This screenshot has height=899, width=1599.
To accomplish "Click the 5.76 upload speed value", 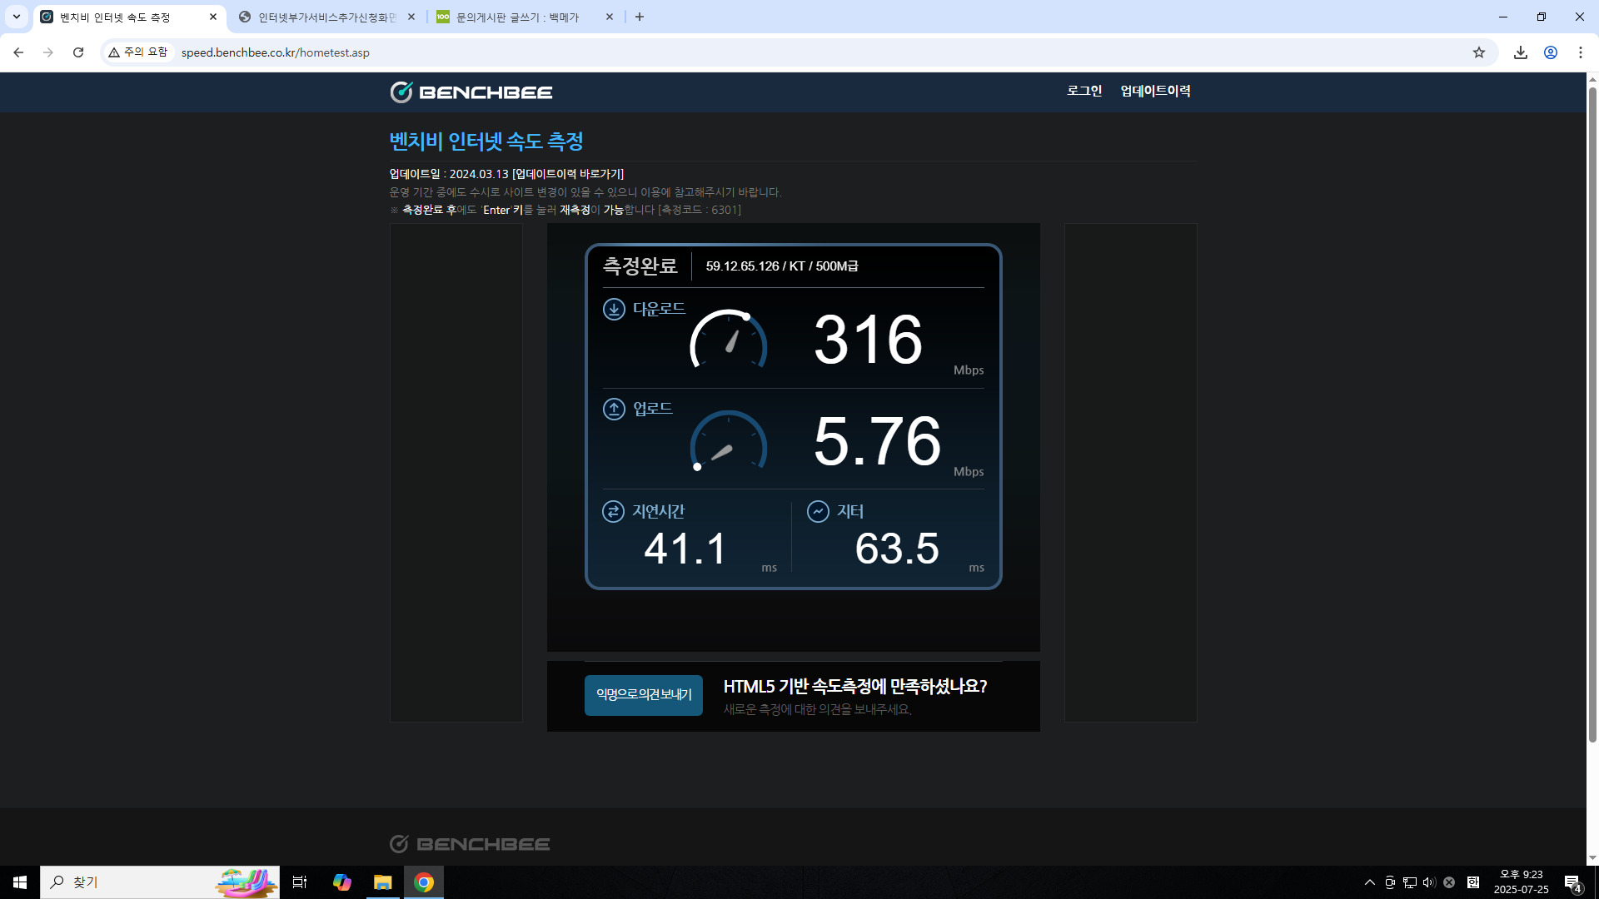I will tap(878, 441).
